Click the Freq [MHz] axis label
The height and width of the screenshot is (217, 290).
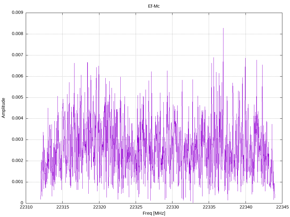point(154,213)
